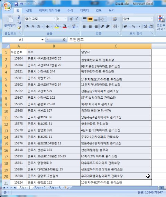
Task: Open the yellow fill color button
Action: click(x=57, y=26)
